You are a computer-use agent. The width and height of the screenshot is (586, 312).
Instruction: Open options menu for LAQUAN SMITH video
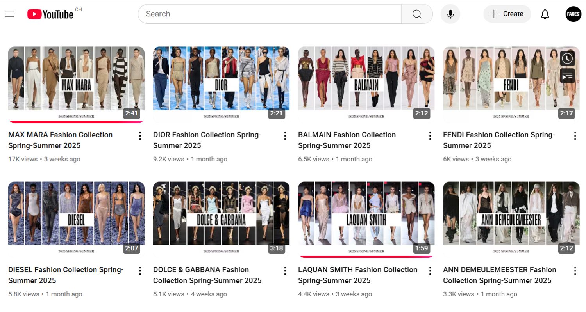430,271
